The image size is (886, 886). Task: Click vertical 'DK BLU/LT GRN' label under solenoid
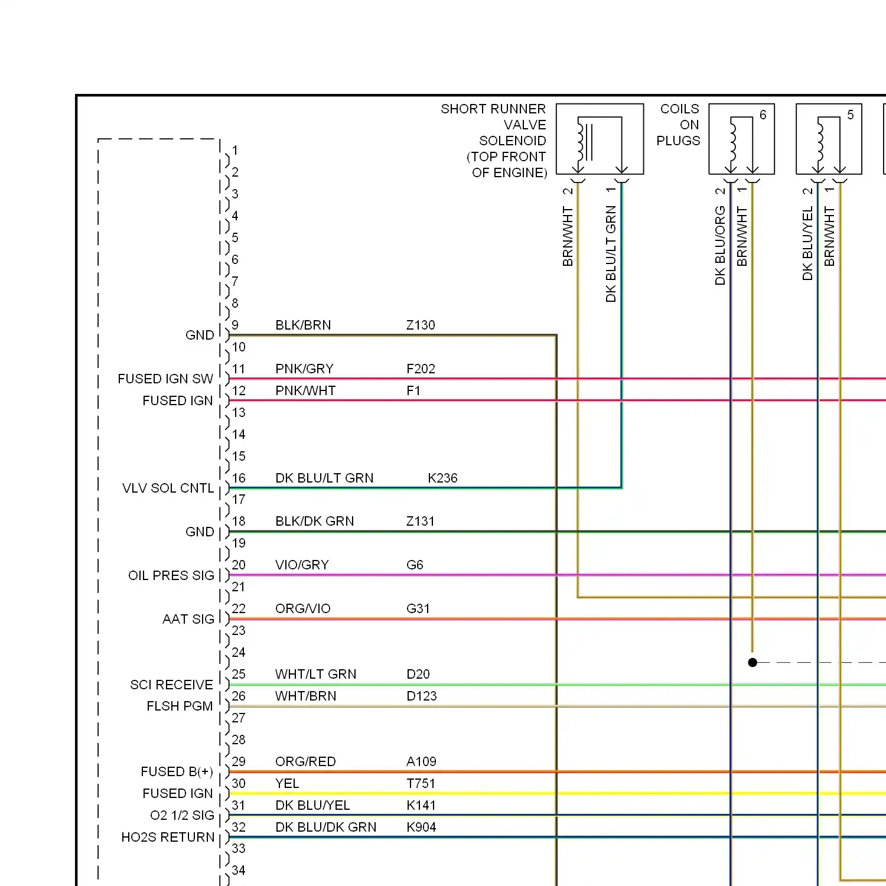611,254
